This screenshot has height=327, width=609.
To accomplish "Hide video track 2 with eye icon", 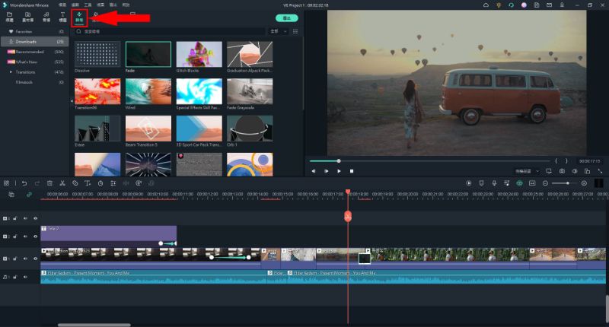I will click(35, 237).
